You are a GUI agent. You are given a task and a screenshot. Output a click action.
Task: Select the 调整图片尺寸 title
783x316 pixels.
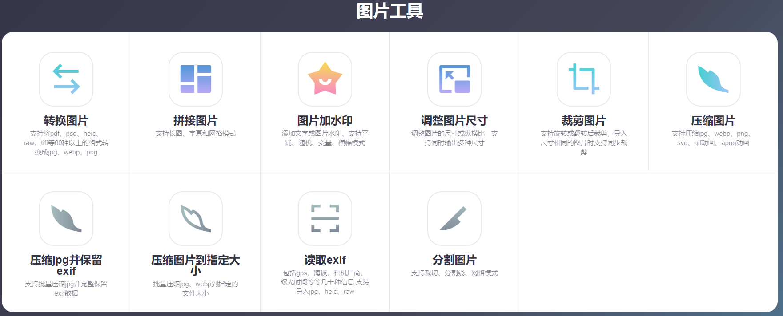pyautogui.click(x=454, y=120)
